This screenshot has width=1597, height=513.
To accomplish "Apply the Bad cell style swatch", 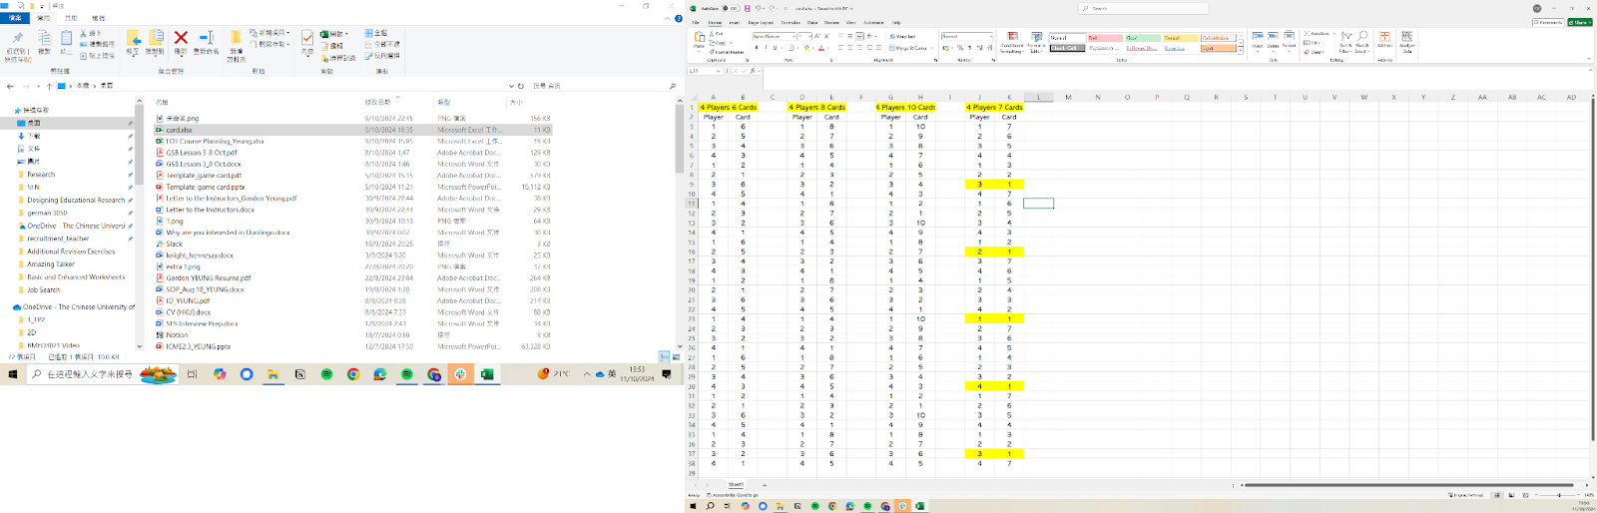I will pos(1105,38).
